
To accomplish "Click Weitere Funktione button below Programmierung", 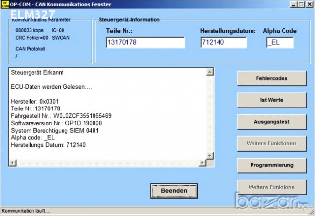I will tap(271, 187).
